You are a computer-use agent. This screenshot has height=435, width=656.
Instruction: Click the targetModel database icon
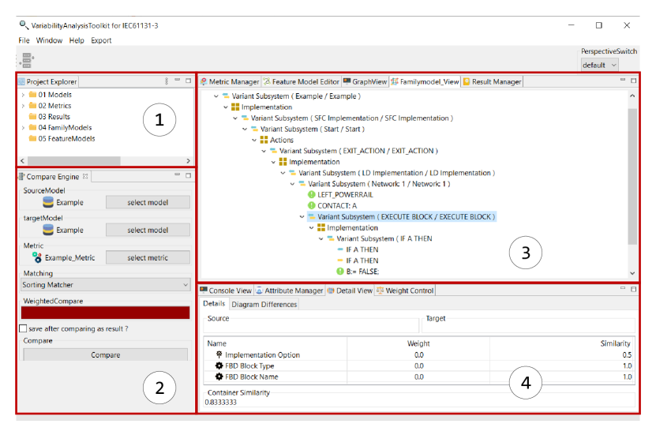[48, 230]
